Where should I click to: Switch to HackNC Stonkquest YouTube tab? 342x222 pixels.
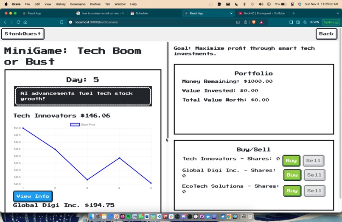pos(262,13)
